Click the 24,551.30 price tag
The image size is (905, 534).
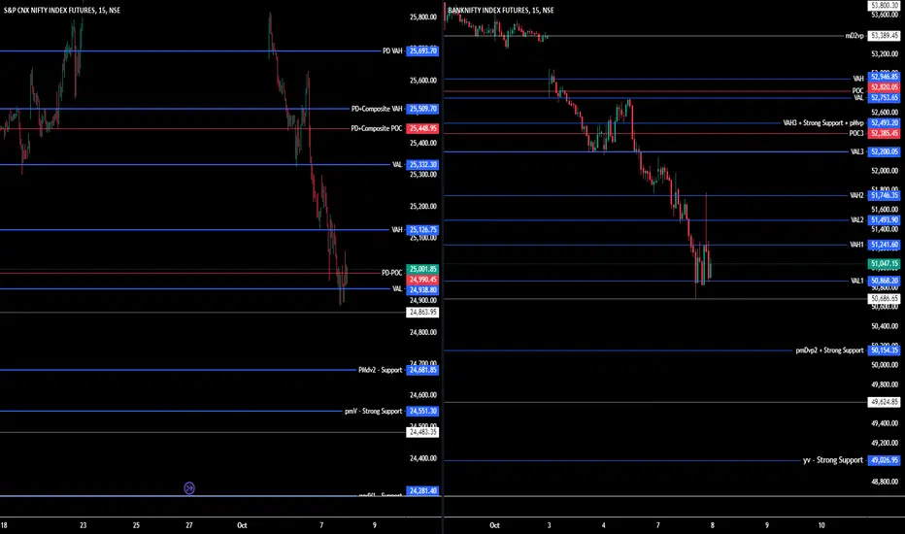click(x=422, y=411)
